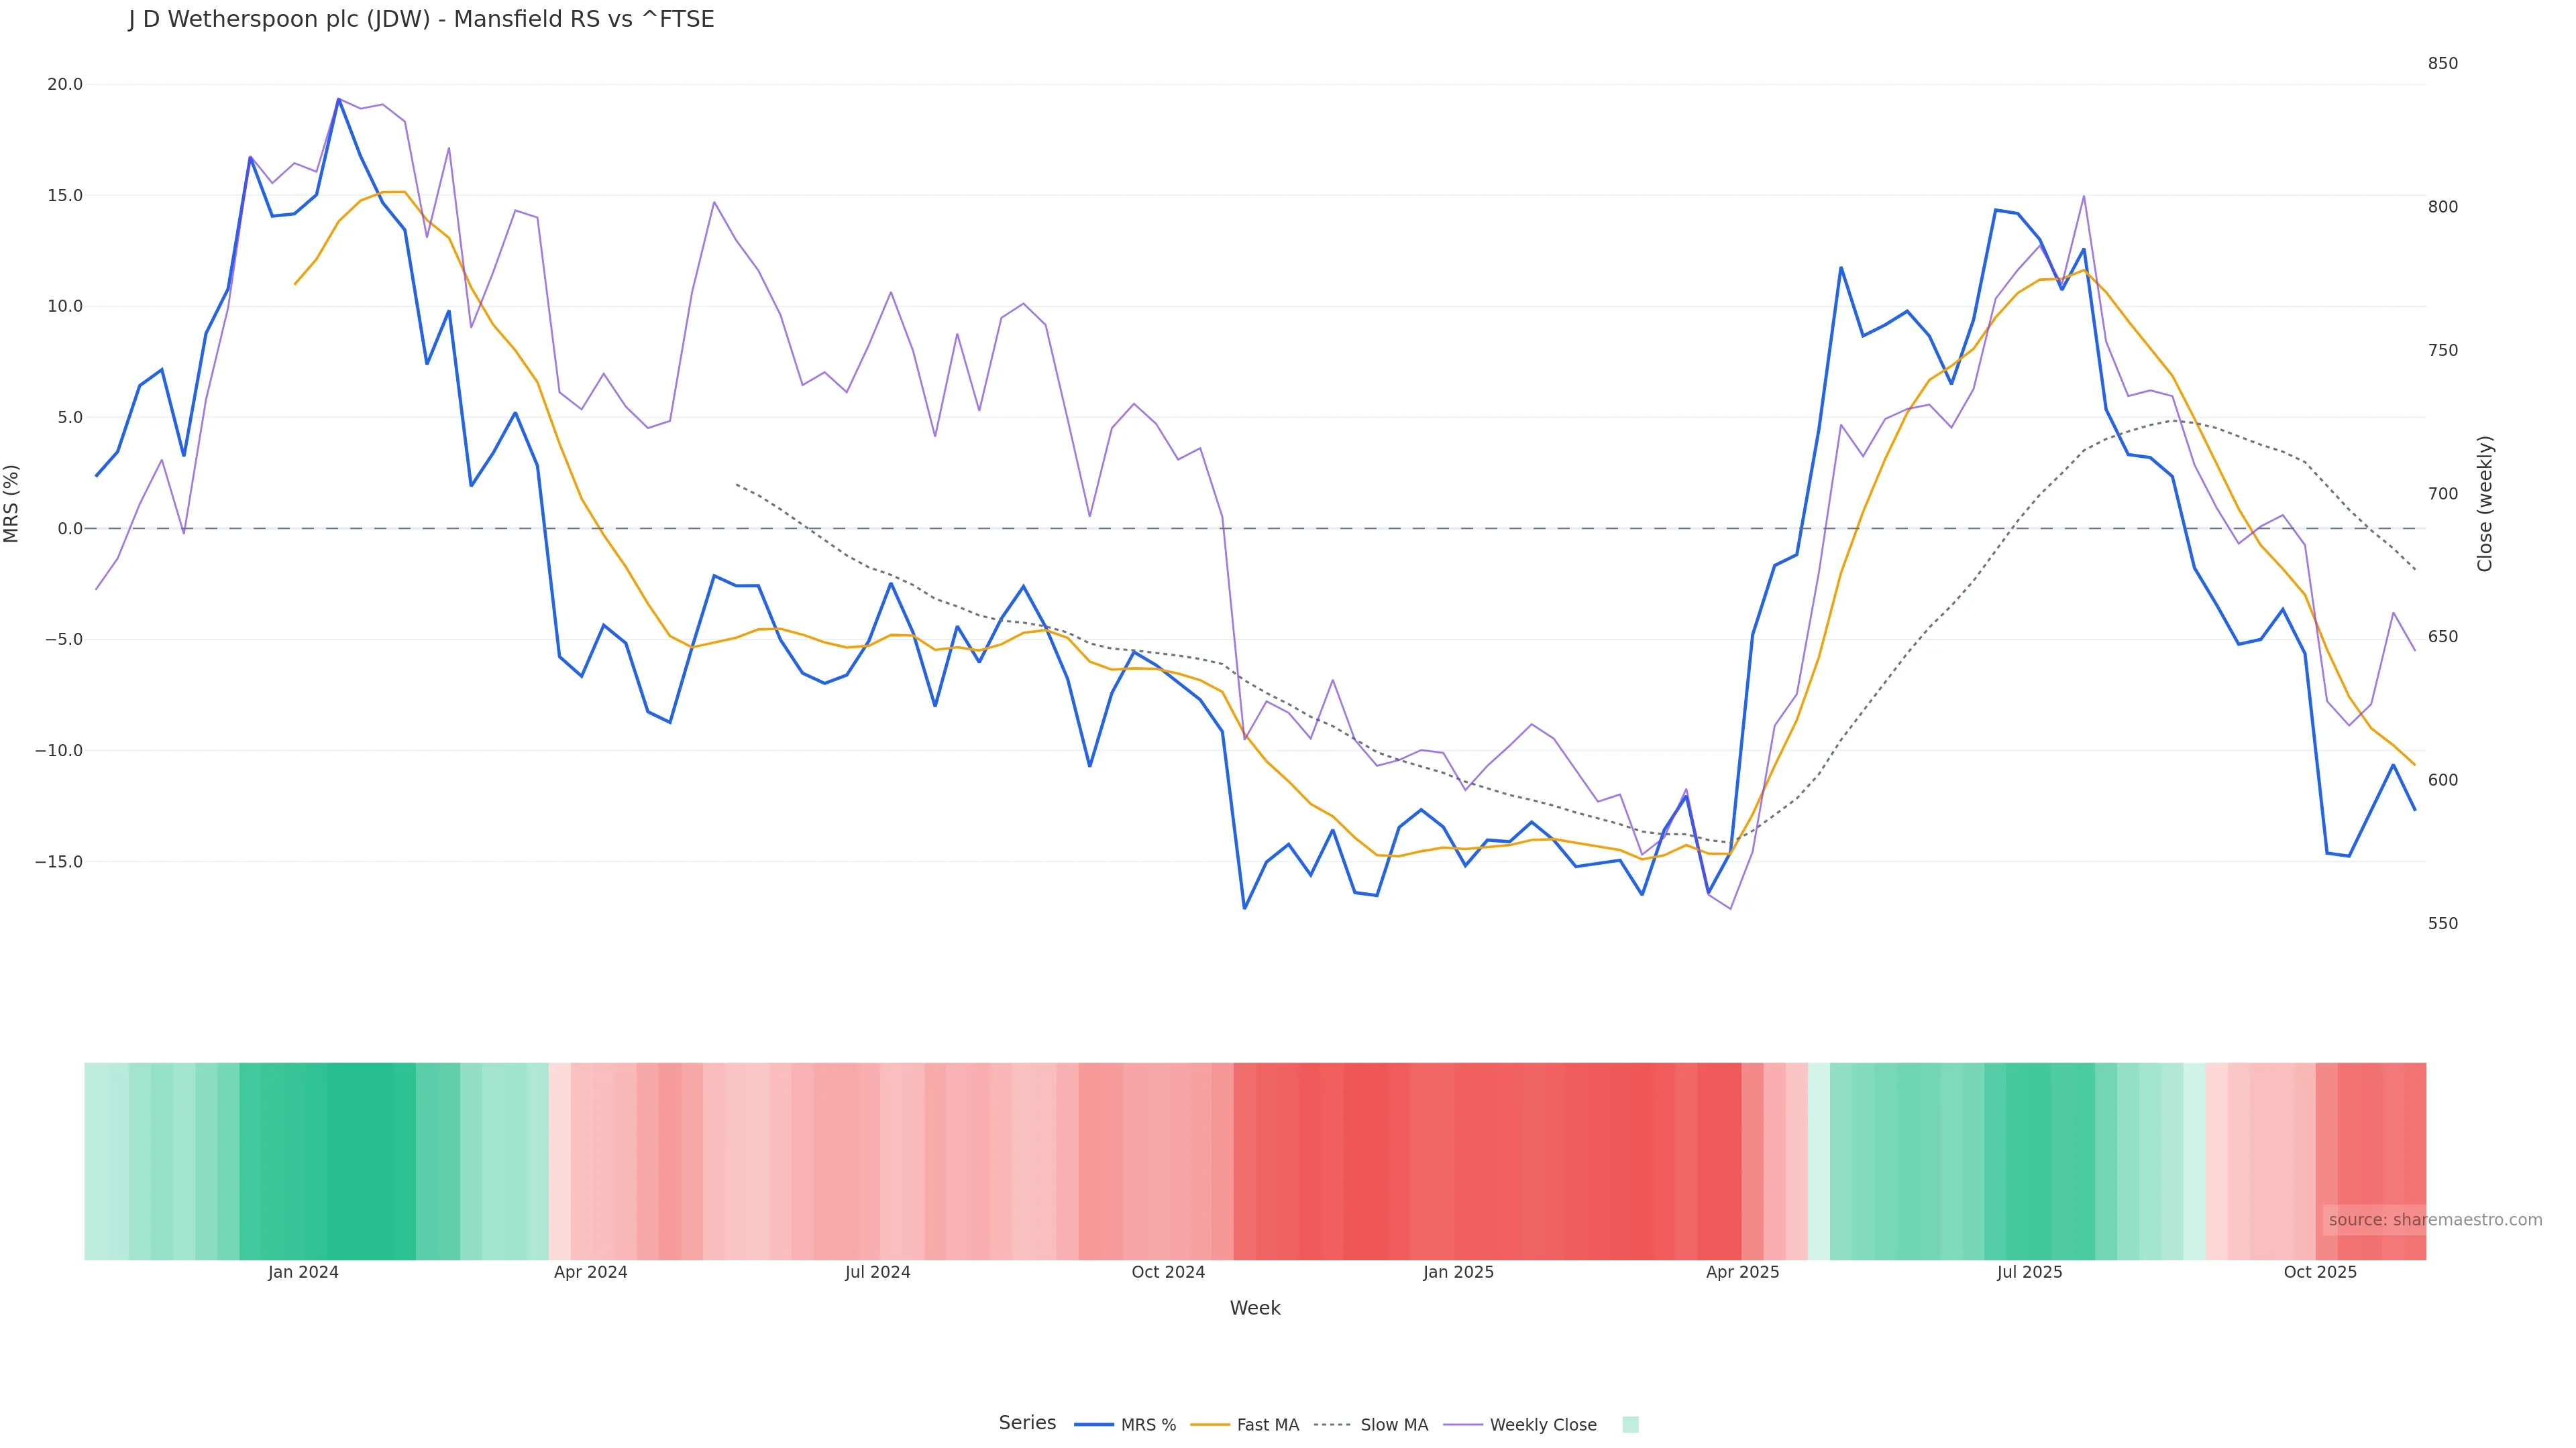Click the Jul 2024 x-axis label
Image resolution: width=2576 pixels, height=1448 pixels.
[878, 1273]
